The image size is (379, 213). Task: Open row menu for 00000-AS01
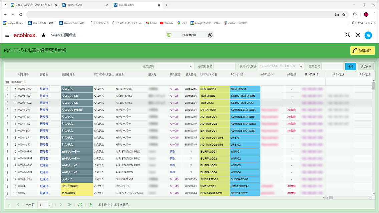pos(7,96)
